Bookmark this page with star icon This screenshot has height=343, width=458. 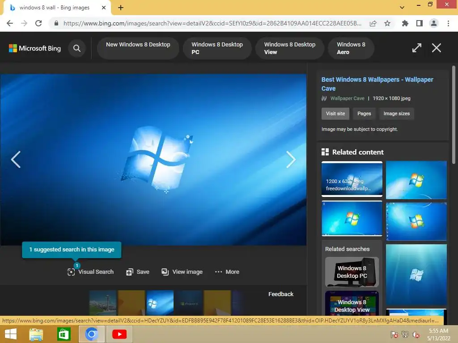pyautogui.click(x=387, y=23)
